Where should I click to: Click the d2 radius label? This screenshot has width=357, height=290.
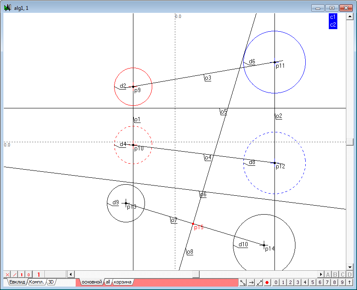123,86
